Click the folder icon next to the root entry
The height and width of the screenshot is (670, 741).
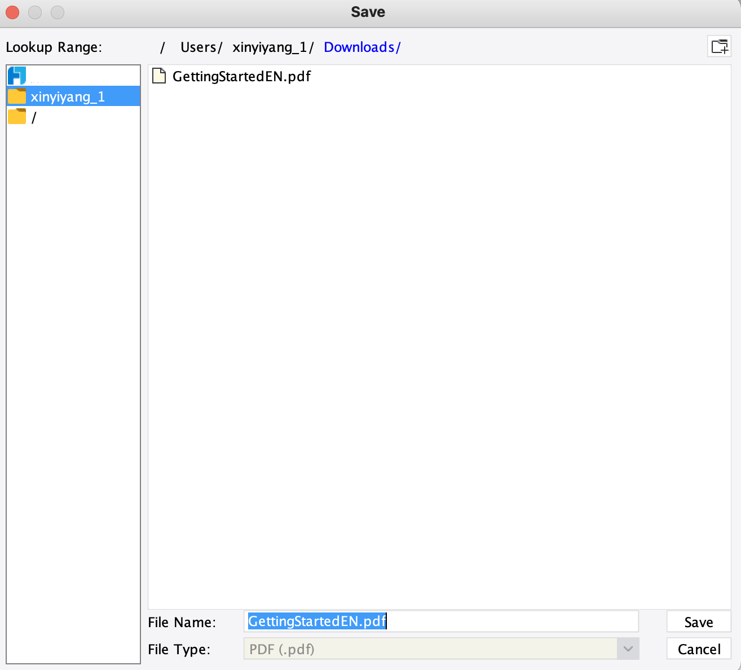click(x=17, y=117)
